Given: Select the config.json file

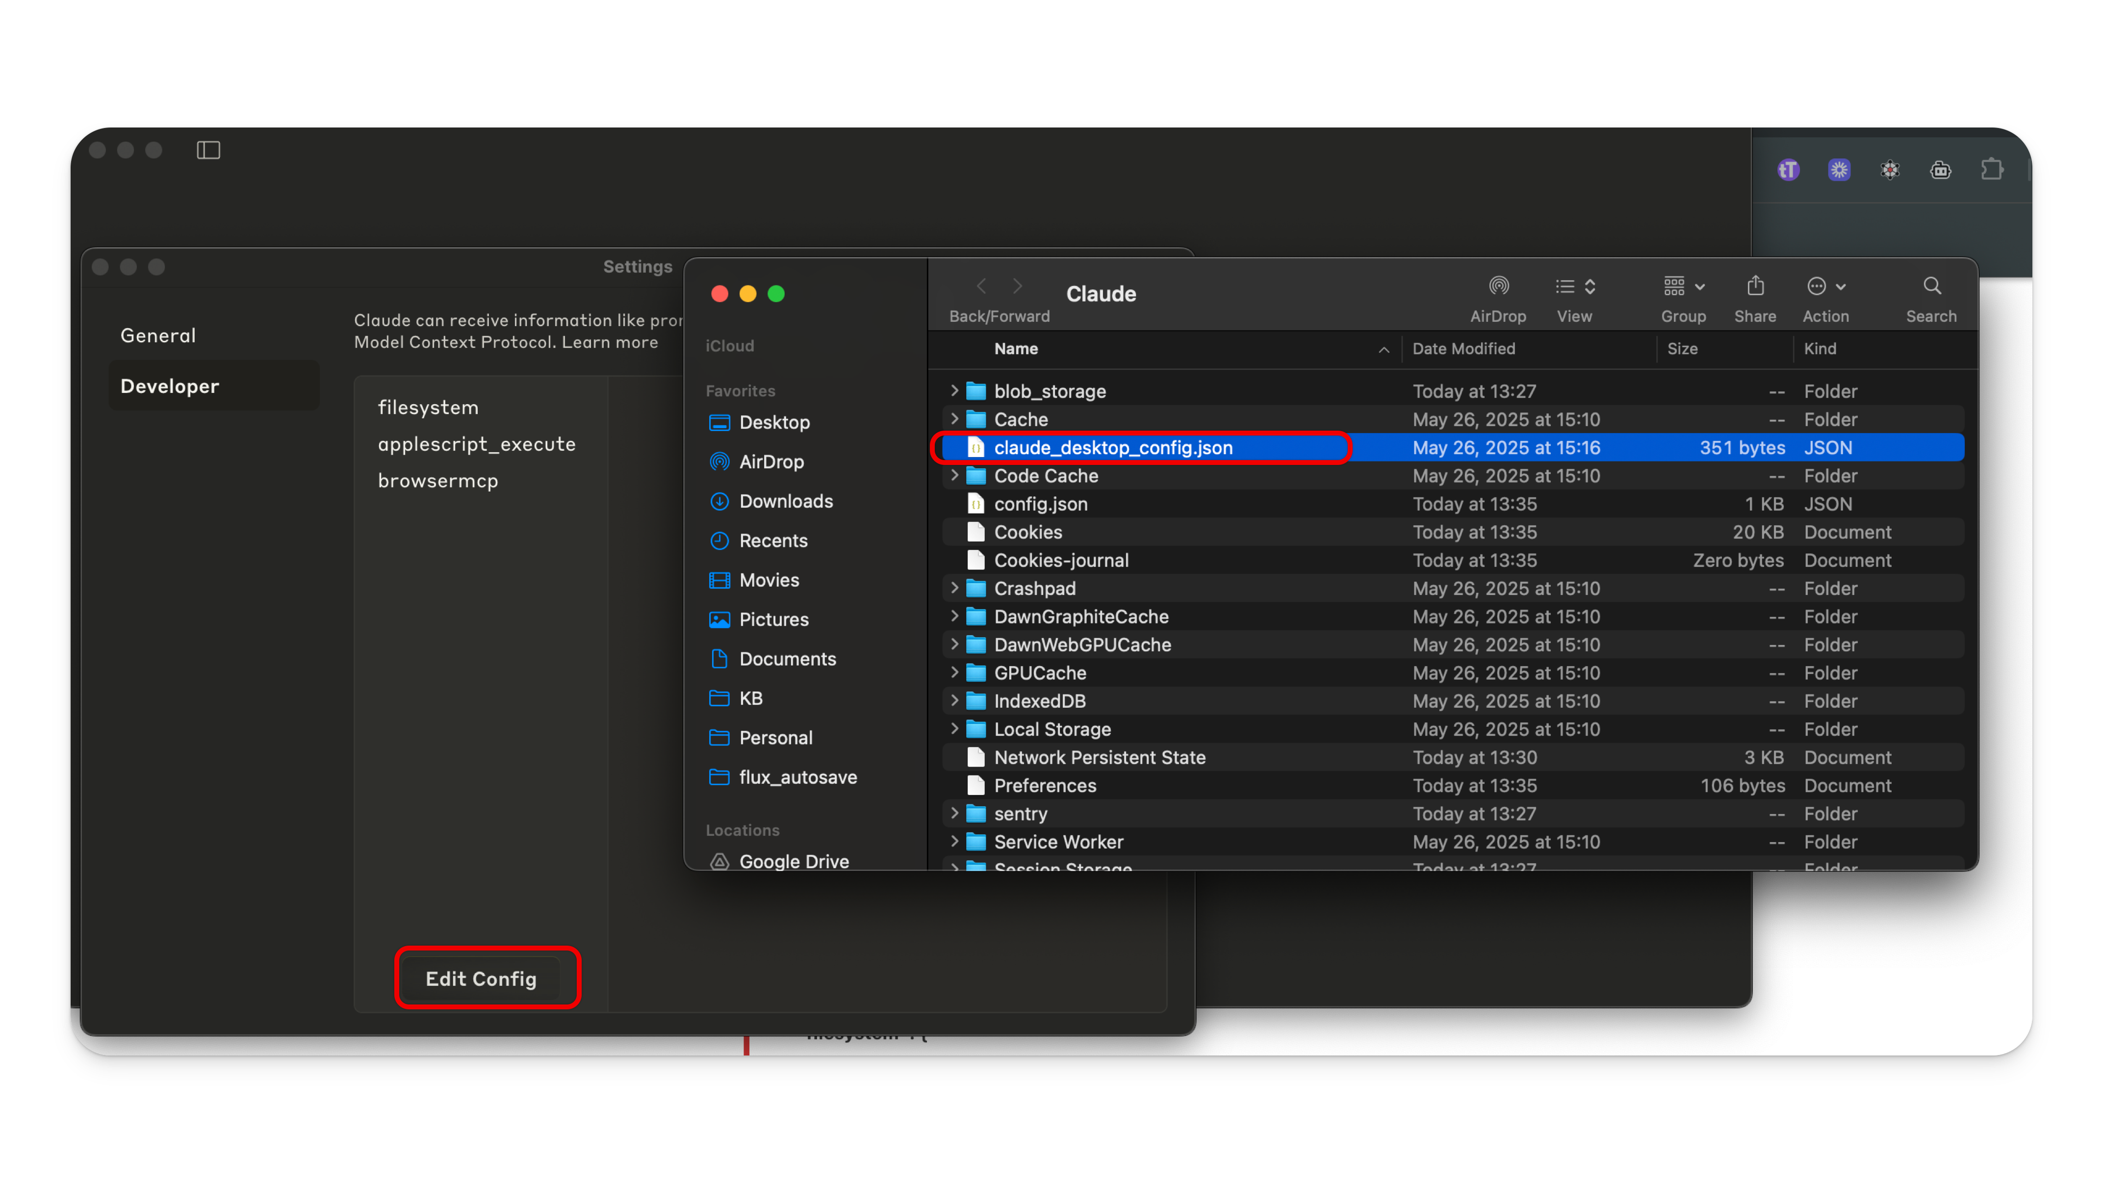Looking at the screenshot, I should [1040, 504].
